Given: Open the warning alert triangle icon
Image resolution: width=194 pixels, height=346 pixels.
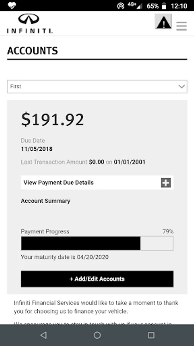Looking at the screenshot, I should 163,22.
